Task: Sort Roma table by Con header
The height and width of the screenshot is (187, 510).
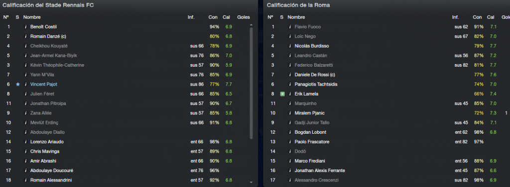Action: (x=477, y=17)
